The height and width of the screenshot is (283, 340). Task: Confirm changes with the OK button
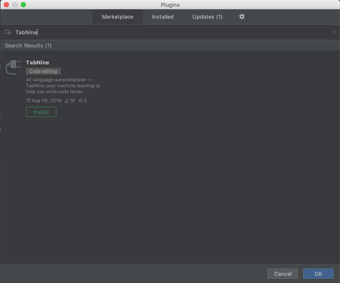318,274
